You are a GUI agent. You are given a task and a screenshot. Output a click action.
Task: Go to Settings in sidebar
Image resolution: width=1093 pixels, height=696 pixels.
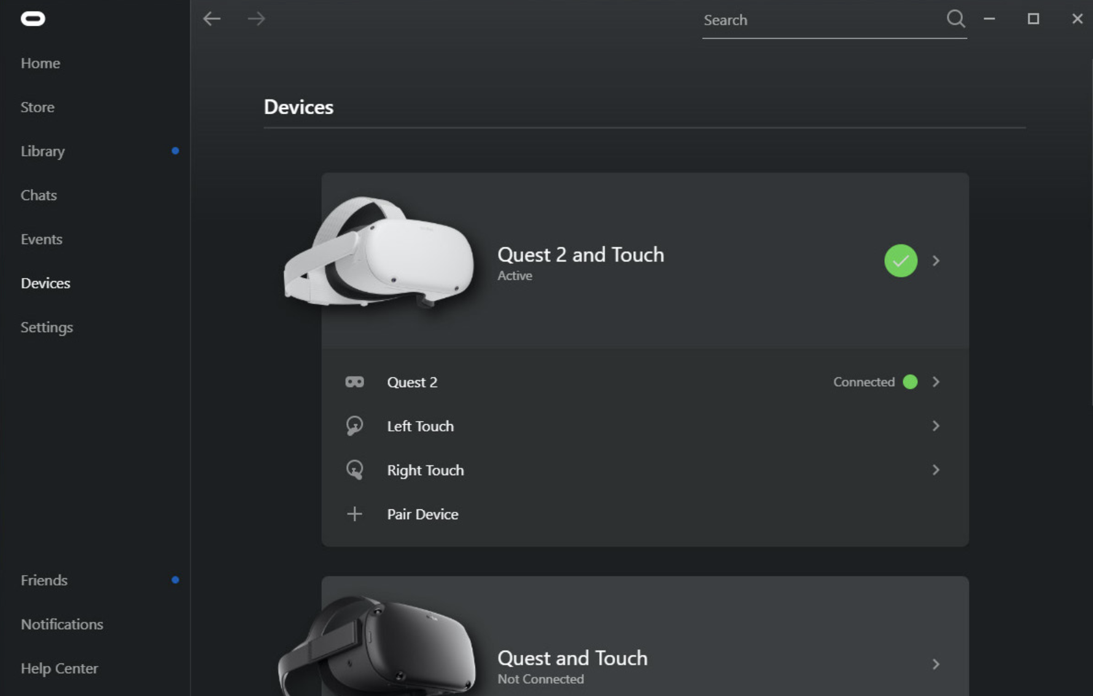coord(47,327)
